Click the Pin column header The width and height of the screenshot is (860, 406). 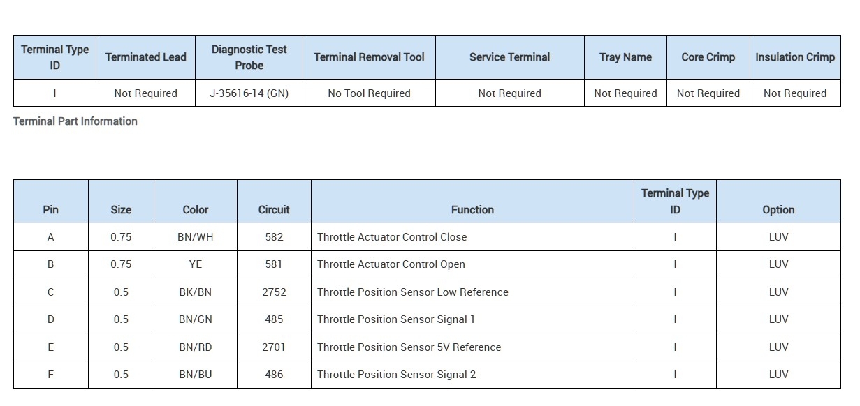point(50,209)
